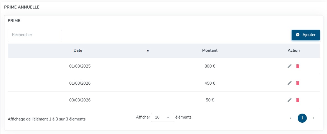Select the 01/03/2025 date cell
327x134 pixels.
click(x=80, y=66)
